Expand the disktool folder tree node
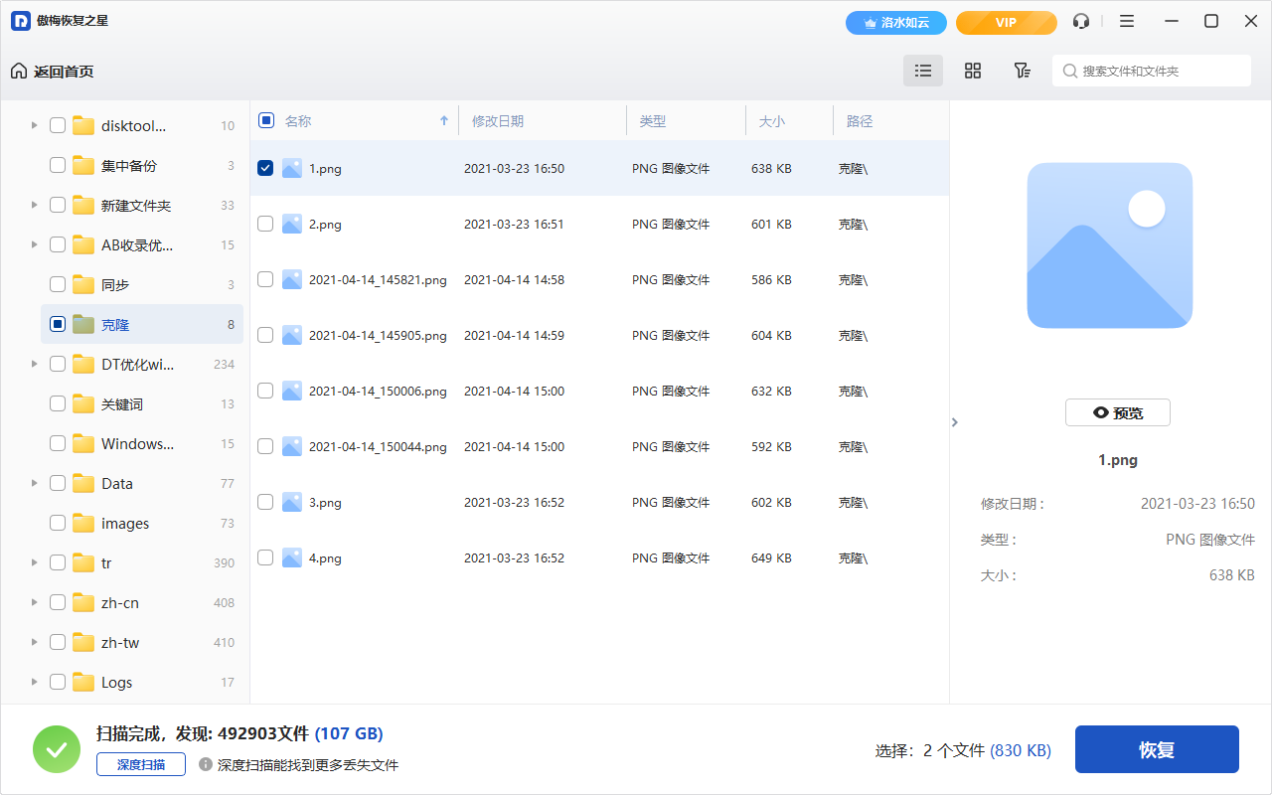Image resolution: width=1272 pixels, height=795 pixels. point(34,125)
